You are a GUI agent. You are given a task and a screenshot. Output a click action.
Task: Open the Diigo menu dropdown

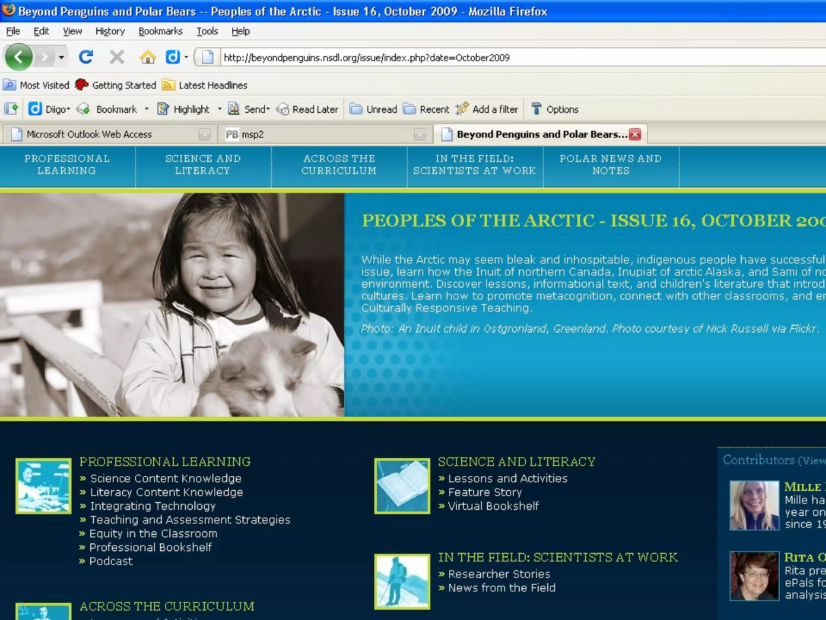pos(56,109)
